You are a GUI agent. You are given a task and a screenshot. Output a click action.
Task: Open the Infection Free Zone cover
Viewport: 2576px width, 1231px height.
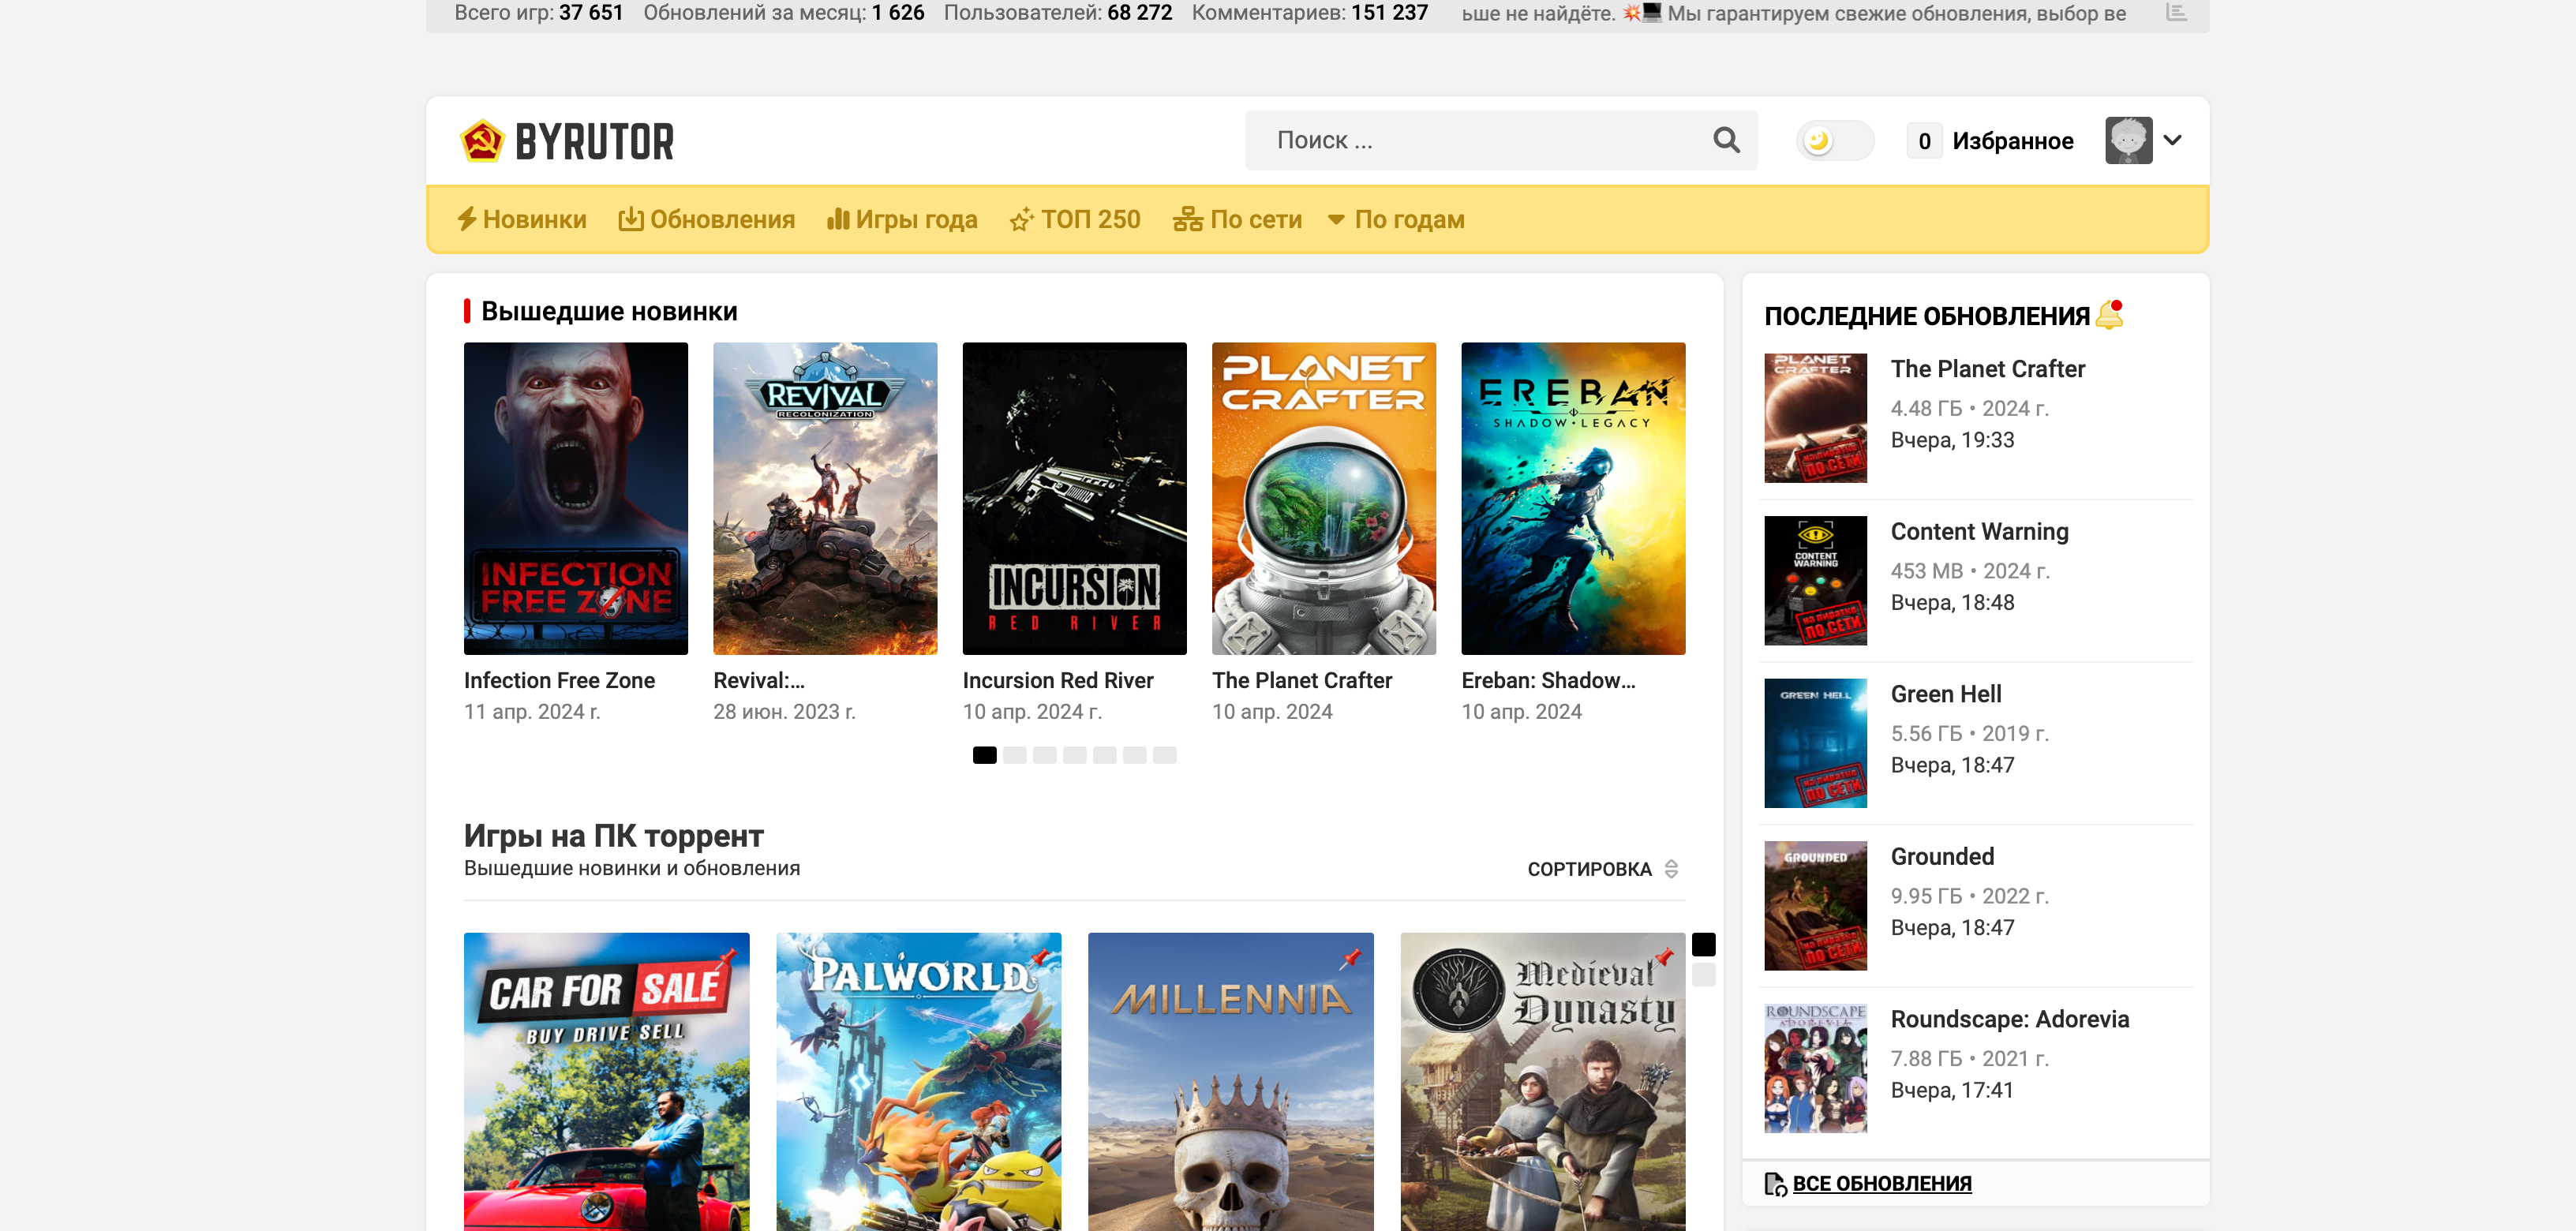576,498
